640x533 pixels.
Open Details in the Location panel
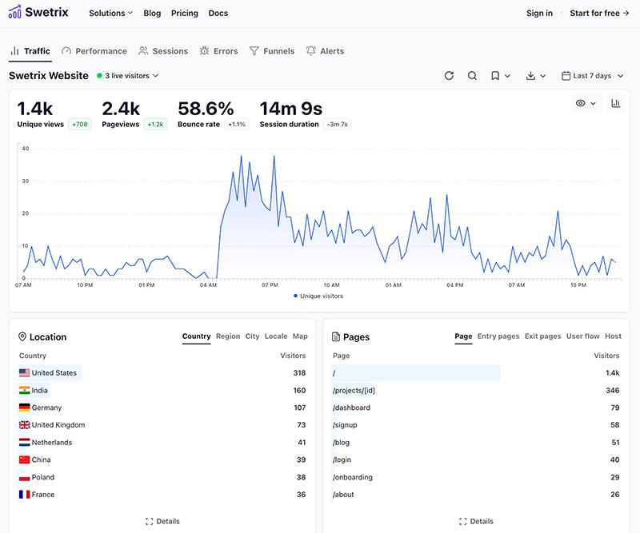click(163, 520)
